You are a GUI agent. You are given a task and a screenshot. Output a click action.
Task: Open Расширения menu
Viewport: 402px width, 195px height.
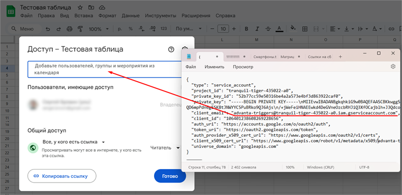coord(196,16)
